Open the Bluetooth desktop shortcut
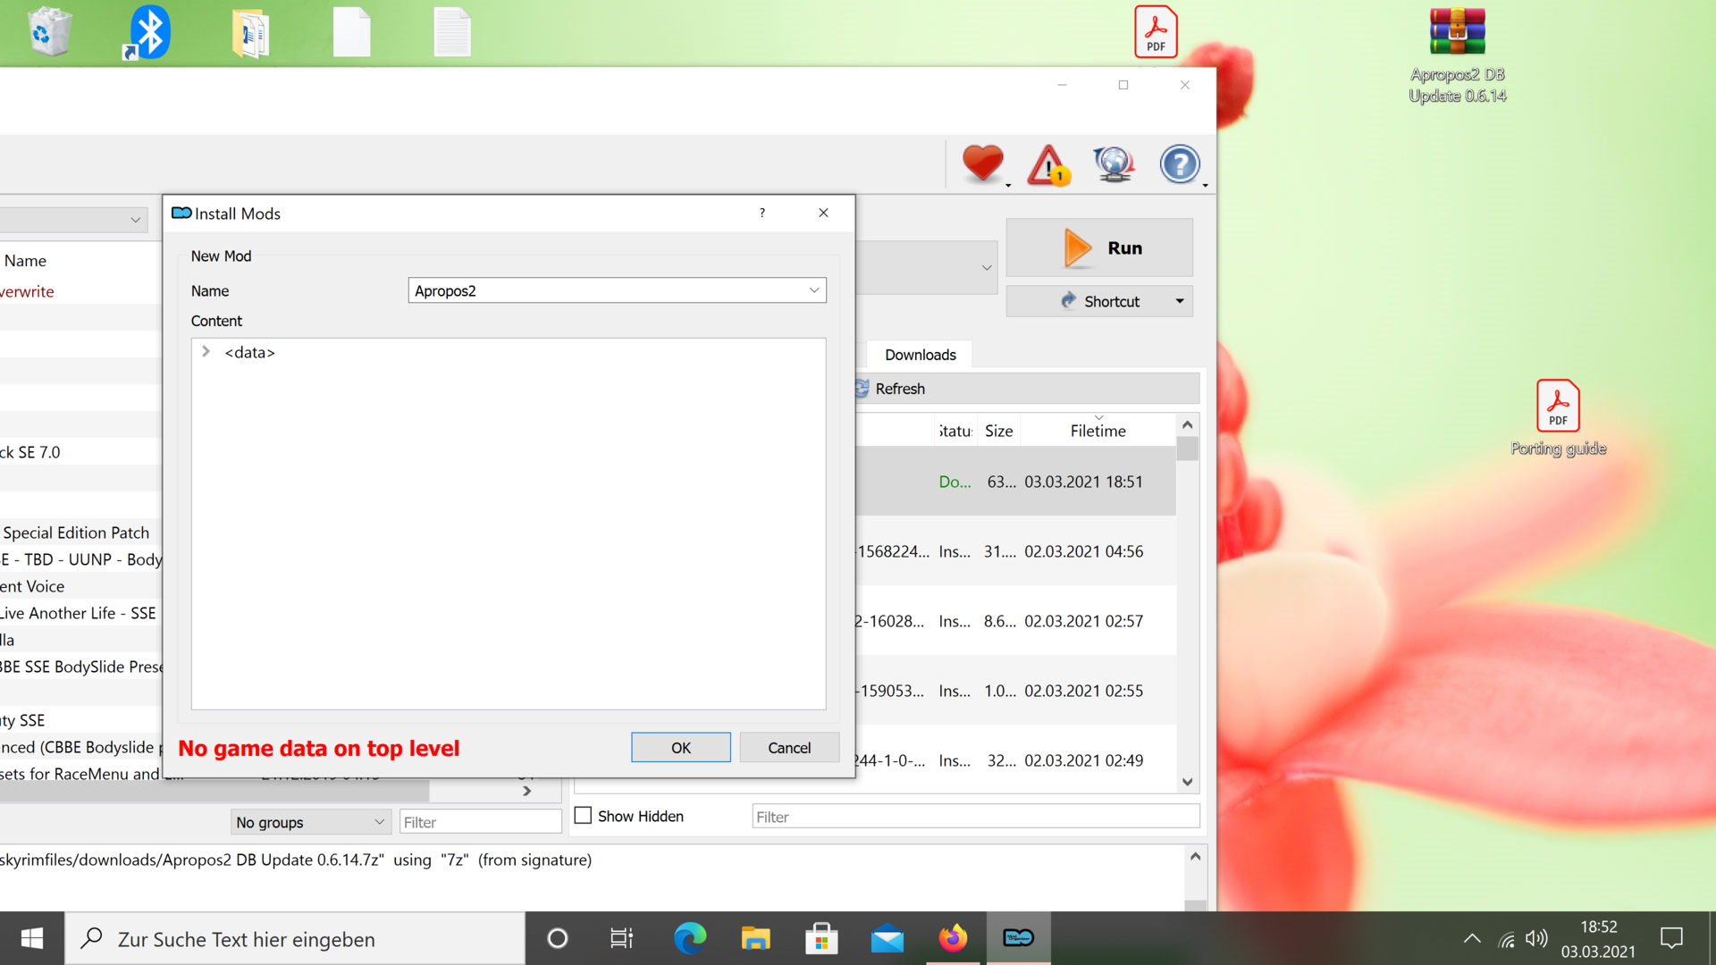This screenshot has width=1716, height=965. click(148, 32)
